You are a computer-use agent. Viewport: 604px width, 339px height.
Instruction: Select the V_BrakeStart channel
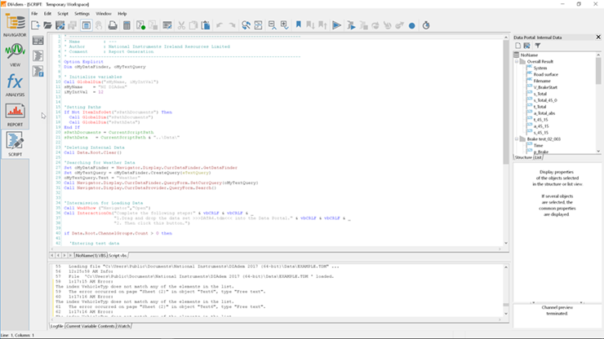point(547,87)
